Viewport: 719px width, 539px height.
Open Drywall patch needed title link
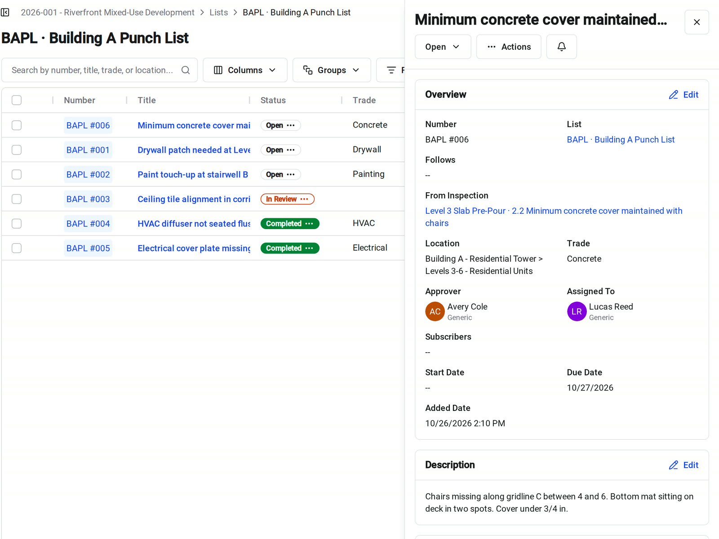194,150
